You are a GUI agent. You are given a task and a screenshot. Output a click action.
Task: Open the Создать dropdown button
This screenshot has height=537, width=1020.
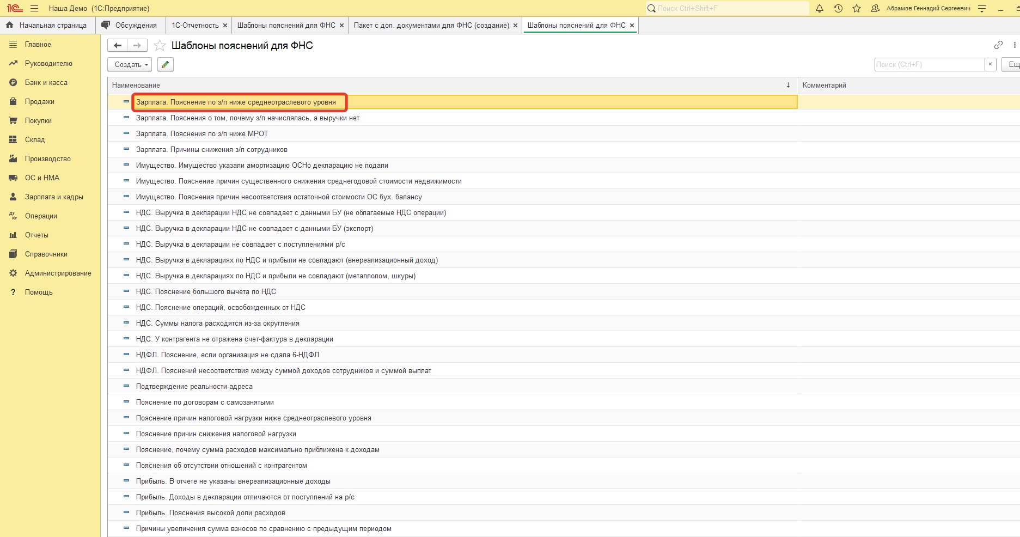click(x=131, y=64)
